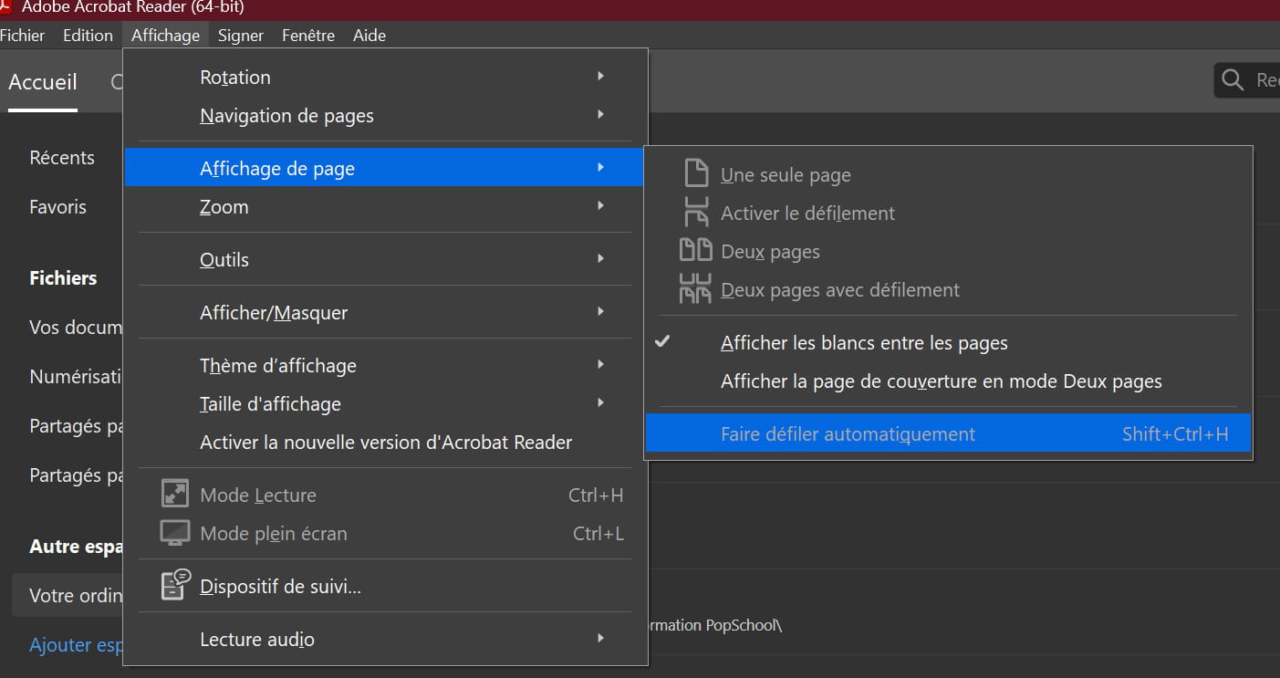Click Activer la nouvelle version d'Acrobat Reader
The height and width of the screenshot is (678, 1280).
[x=386, y=443]
